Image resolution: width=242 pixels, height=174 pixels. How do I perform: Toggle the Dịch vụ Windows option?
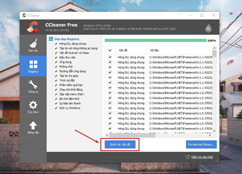pos(56,108)
